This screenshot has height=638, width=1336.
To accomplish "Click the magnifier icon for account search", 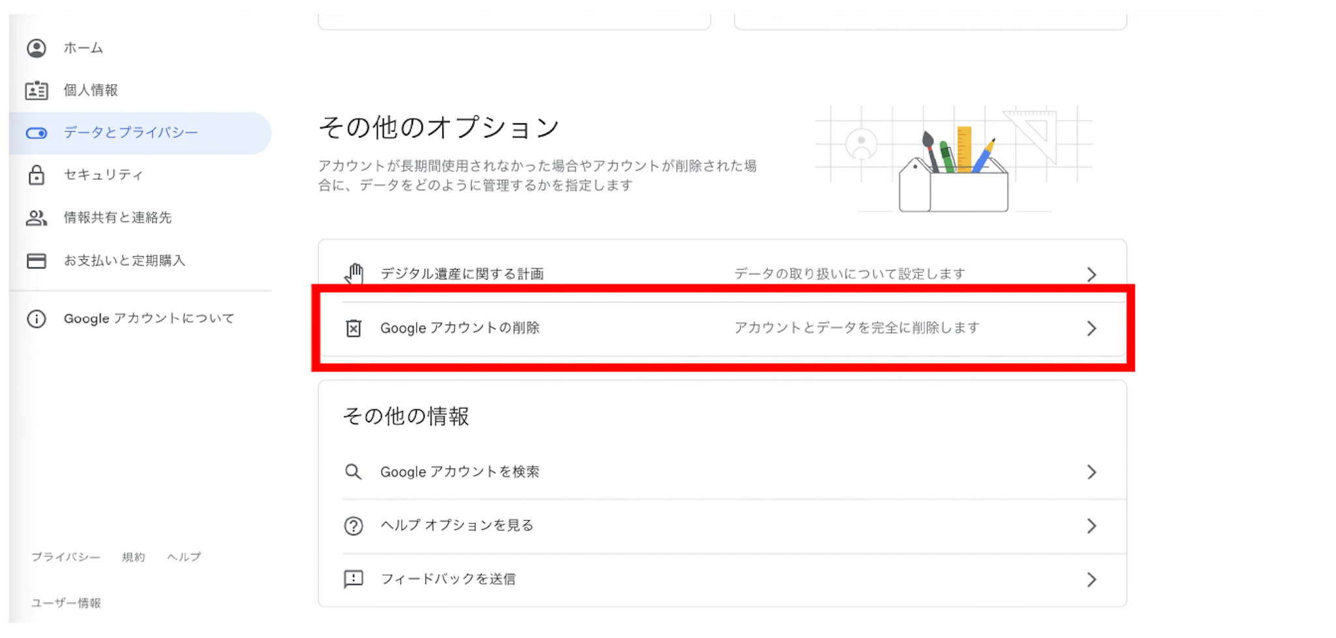I will pos(353,472).
